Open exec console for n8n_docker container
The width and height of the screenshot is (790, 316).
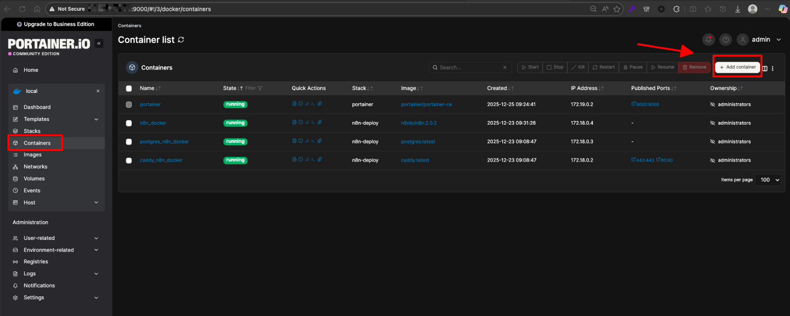coord(313,122)
